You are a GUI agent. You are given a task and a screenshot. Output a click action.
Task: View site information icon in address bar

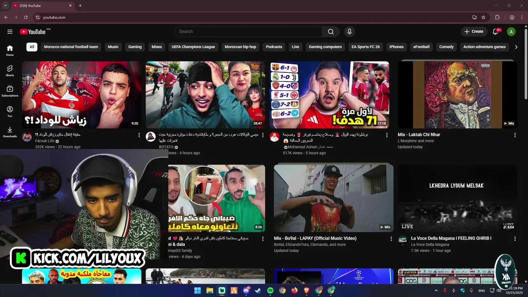pos(38,17)
